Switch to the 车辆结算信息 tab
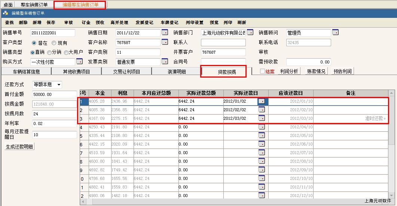This screenshot has width=397, height=206. pyautogui.click(x=26, y=72)
